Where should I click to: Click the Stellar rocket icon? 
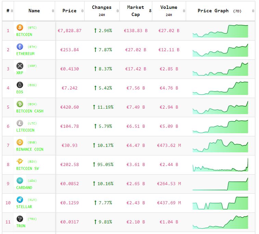click(x=20, y=200)
